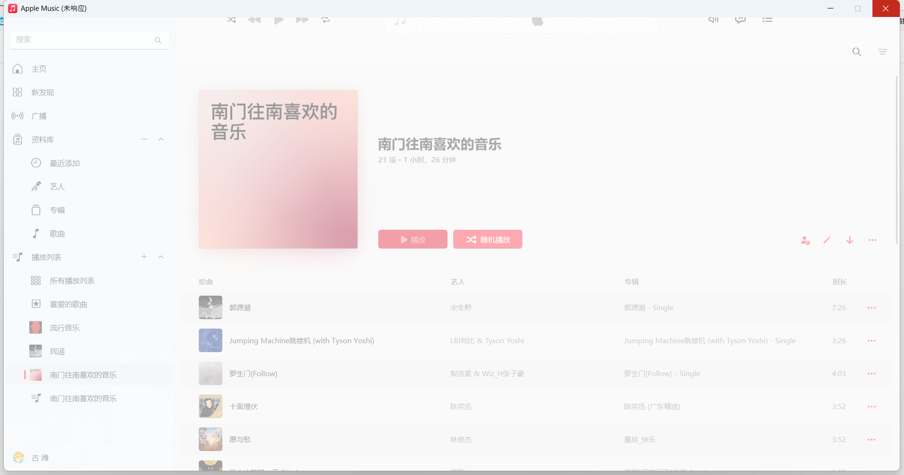904x475 pixels.
Task: Open more options for 愿与愁
Action: coord(871,439)
